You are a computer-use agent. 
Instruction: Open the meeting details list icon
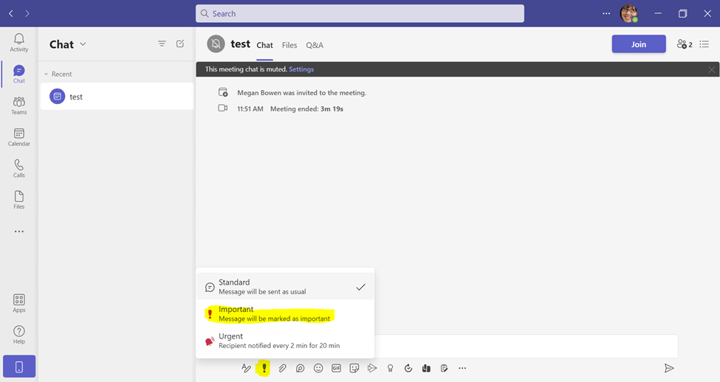pos(704,44)
